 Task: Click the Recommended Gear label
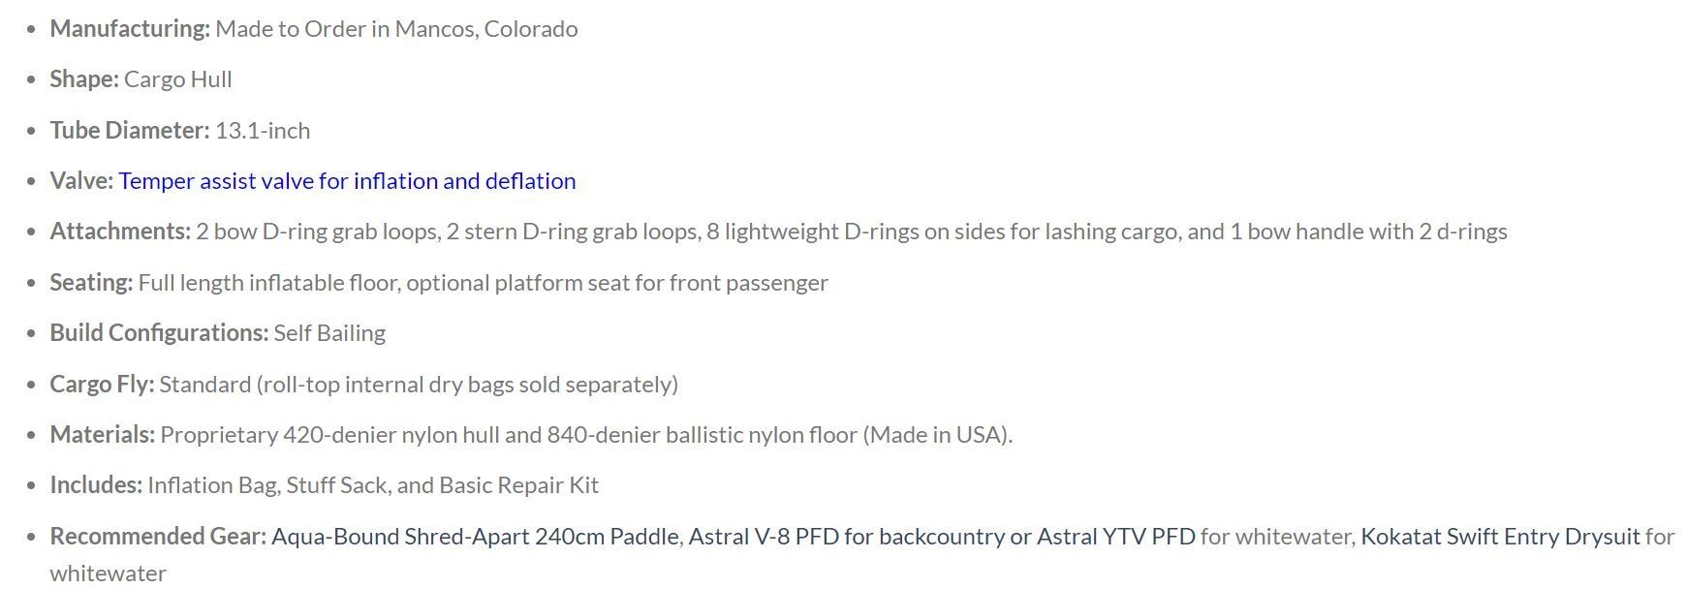pyautogui.click(x=158, y=537)
